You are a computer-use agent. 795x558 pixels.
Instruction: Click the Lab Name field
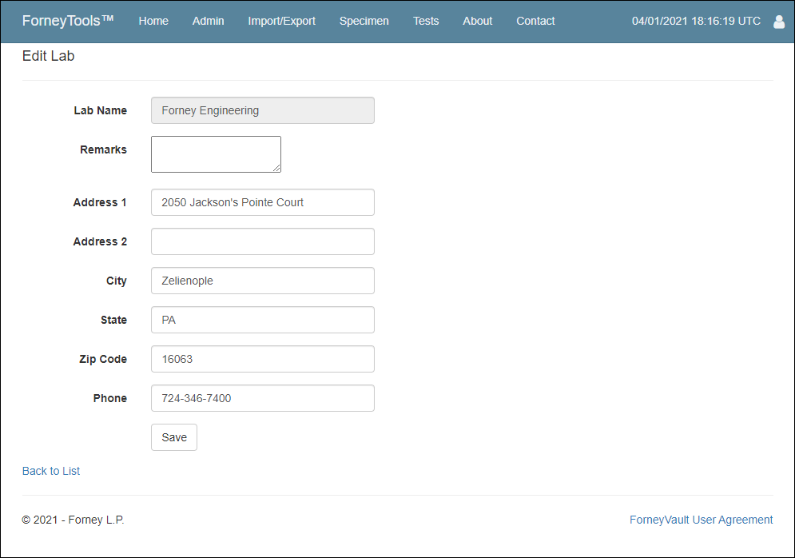(x=263, y=110)
